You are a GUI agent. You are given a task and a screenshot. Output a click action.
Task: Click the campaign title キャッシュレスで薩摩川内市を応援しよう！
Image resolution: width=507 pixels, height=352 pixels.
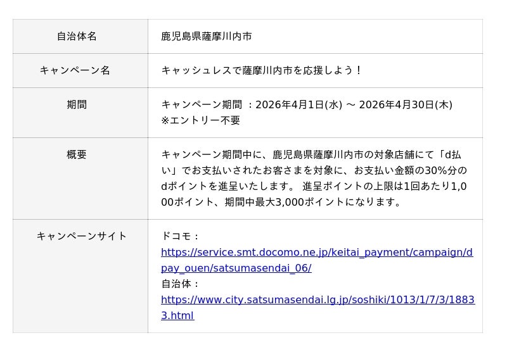pyautogui.click(x=261, y=70)
